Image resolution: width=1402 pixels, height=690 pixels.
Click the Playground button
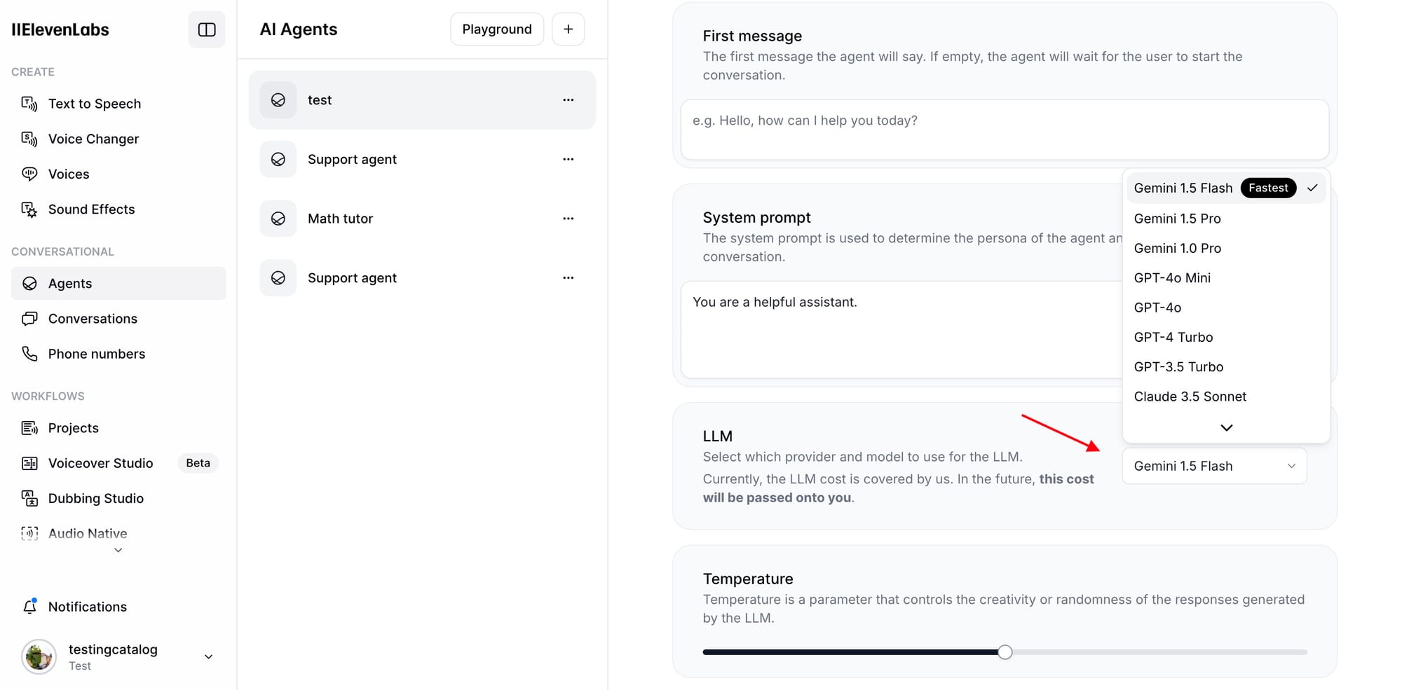click(496, 29)
